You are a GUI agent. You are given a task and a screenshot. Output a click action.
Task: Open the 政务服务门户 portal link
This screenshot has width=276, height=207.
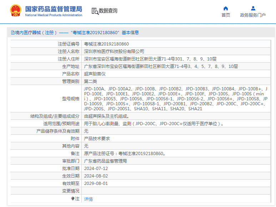click(x=253, y=15)
